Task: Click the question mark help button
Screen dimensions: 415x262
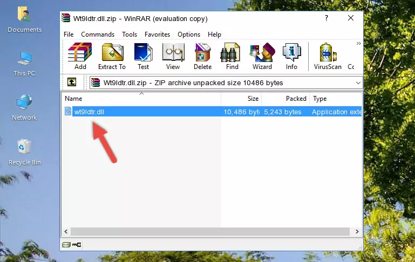Action: [x=326, y=18]
